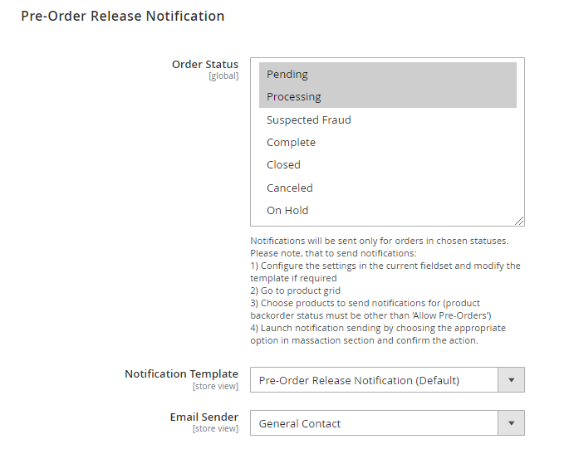Image resolution: width=569 pixels, height=449 pixels.
Task: Select On Hold in Order Status list
Action: 287,210
